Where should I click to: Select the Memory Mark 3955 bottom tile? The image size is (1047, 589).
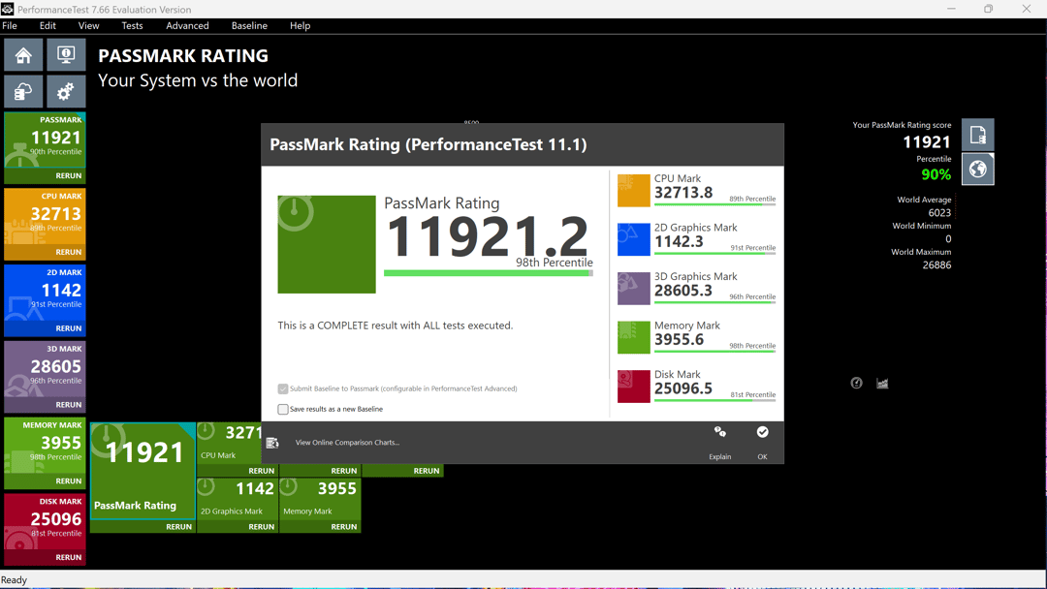[320, 499]
